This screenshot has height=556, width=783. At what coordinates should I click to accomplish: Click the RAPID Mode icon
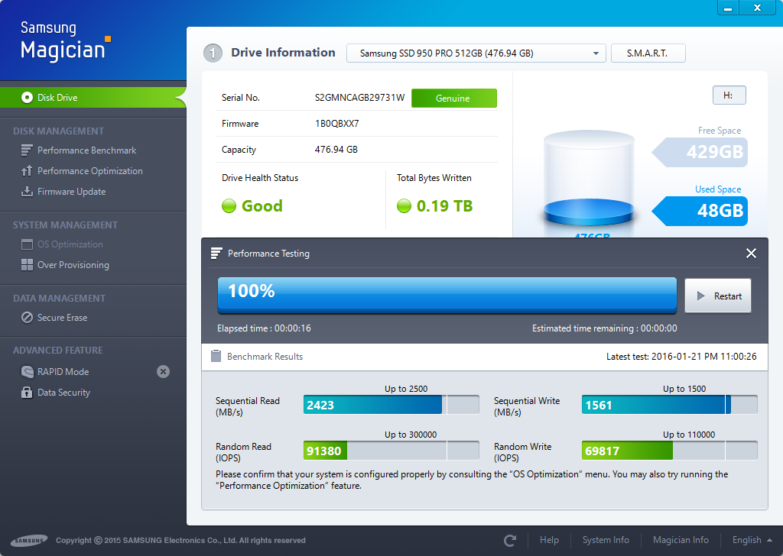click(27, 372)
